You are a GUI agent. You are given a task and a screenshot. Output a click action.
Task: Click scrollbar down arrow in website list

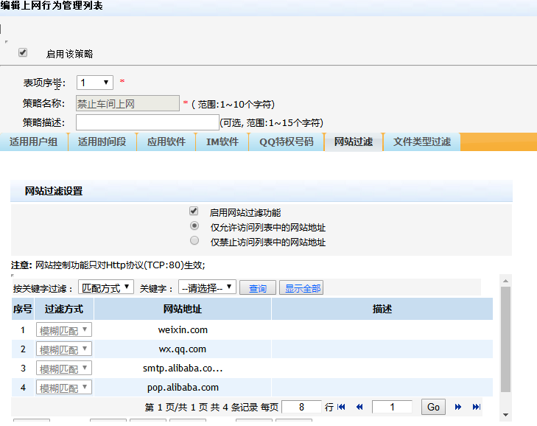click(x=505, y=415)
